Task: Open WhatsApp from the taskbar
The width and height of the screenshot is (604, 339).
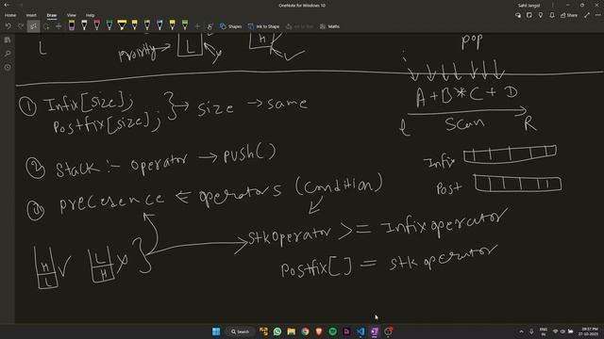Action: [x=277, y=331]
